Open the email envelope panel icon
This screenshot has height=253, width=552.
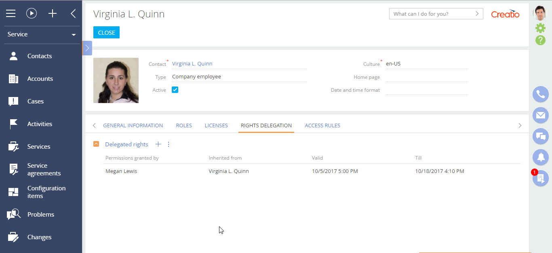[540, 116]
